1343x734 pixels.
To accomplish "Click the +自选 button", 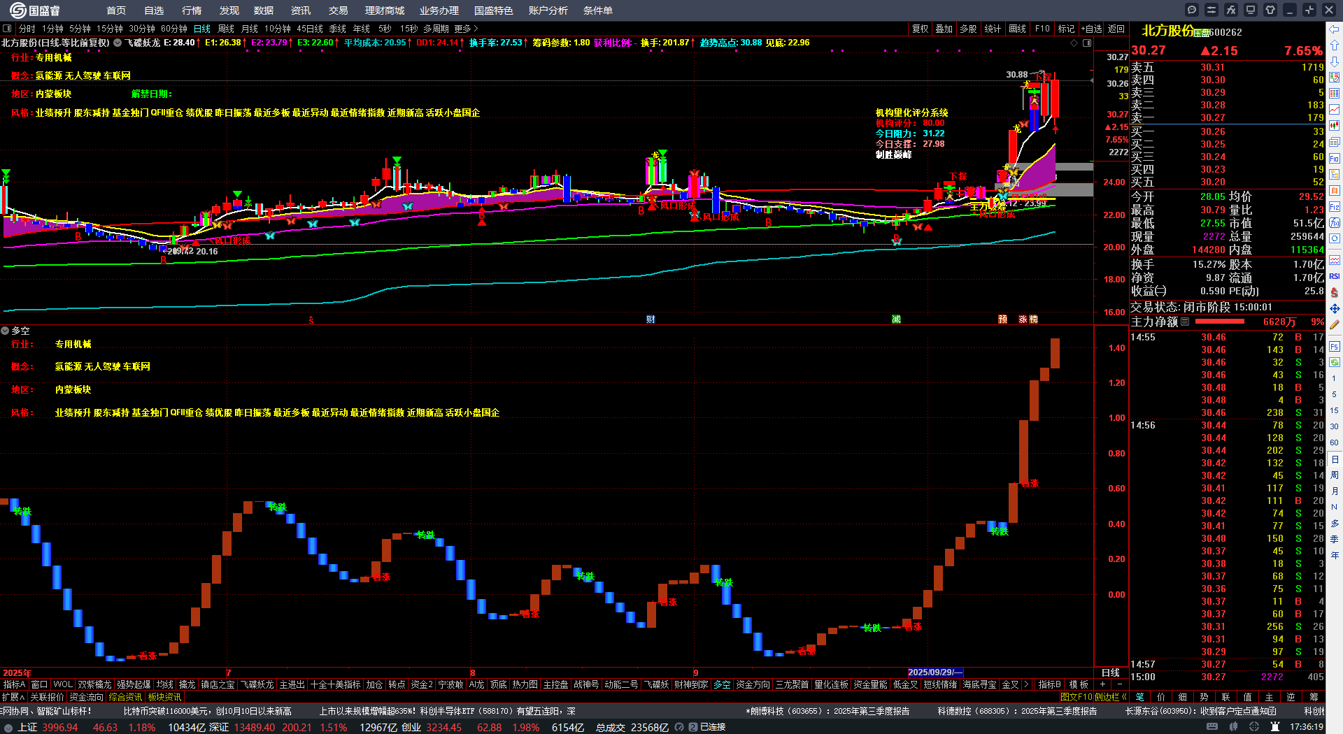I will [x=1091, y=29].
